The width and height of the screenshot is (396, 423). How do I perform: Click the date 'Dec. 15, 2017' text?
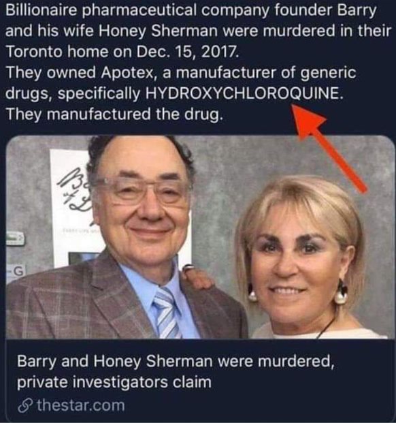coord(188,52)
